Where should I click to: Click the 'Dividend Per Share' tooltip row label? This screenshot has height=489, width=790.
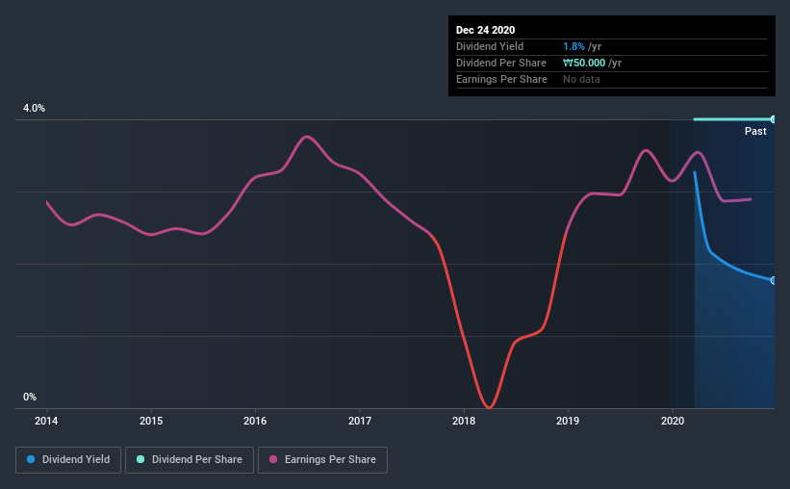500,63
